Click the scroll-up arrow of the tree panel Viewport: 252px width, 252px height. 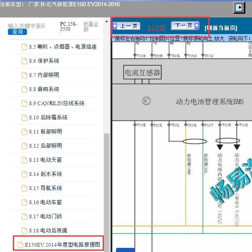(x=106, y=21)
